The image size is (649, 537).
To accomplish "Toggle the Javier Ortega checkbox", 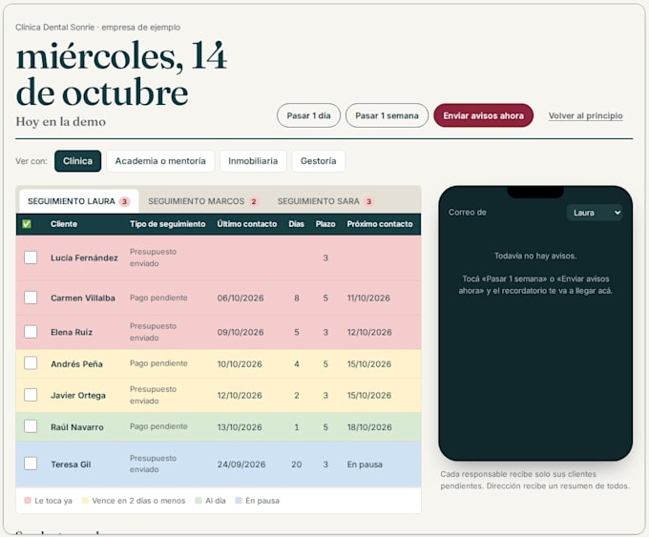I will (31, 395).
